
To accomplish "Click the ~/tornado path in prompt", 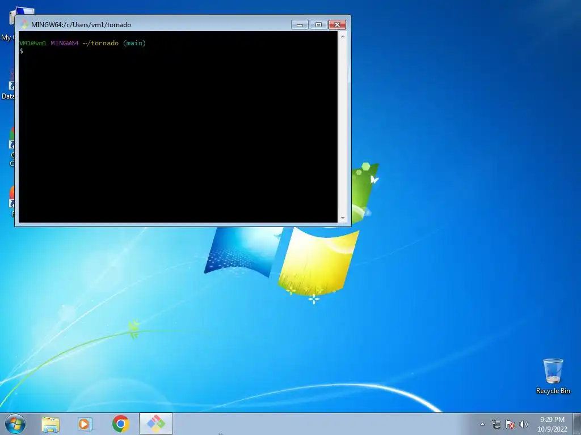I will 100,43.
